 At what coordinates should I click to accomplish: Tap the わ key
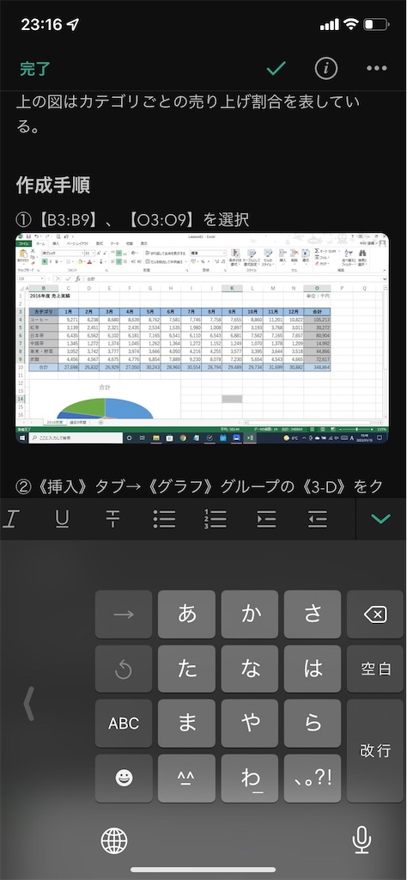click(250, 778)
